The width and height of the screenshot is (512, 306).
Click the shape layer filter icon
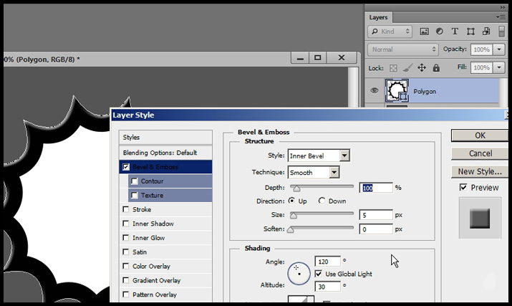(471, 32)
